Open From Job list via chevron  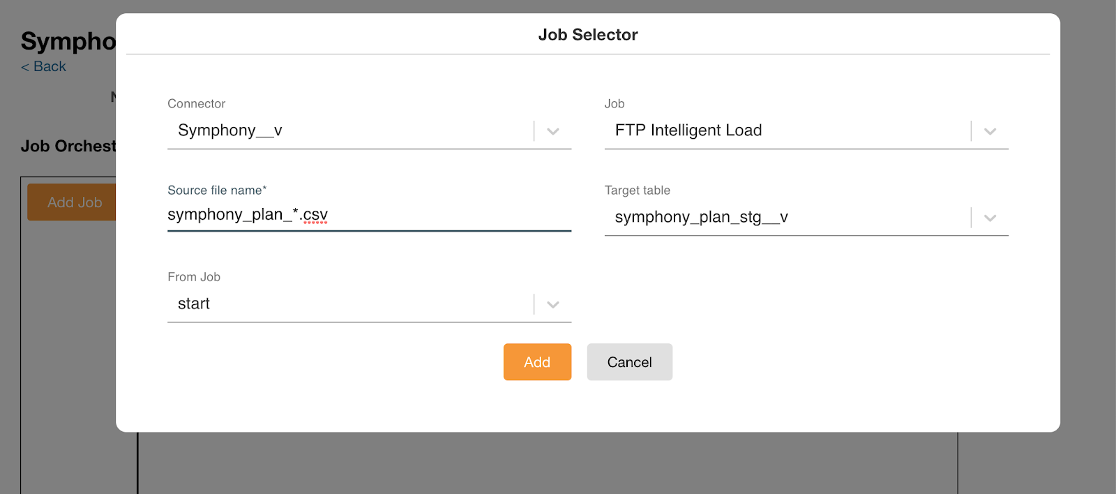coord(553,304)
